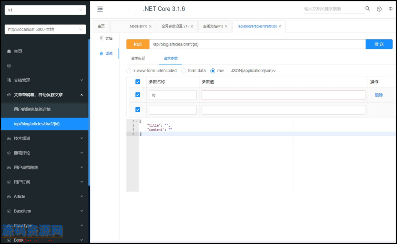Image resolution: width=397 pixels, height=244 pixels.
Task: Close the Models(v1) tab
Action: click(150, 27)
